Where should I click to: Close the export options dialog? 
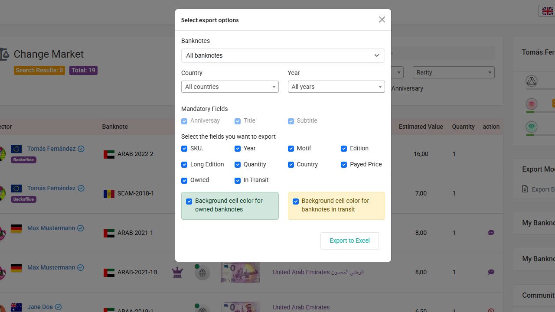click(x=382, y=19)
